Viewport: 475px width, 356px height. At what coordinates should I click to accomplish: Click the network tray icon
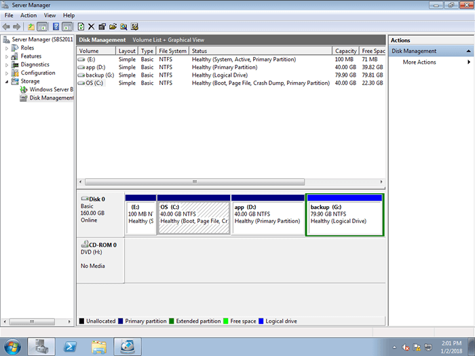(428, 347)
